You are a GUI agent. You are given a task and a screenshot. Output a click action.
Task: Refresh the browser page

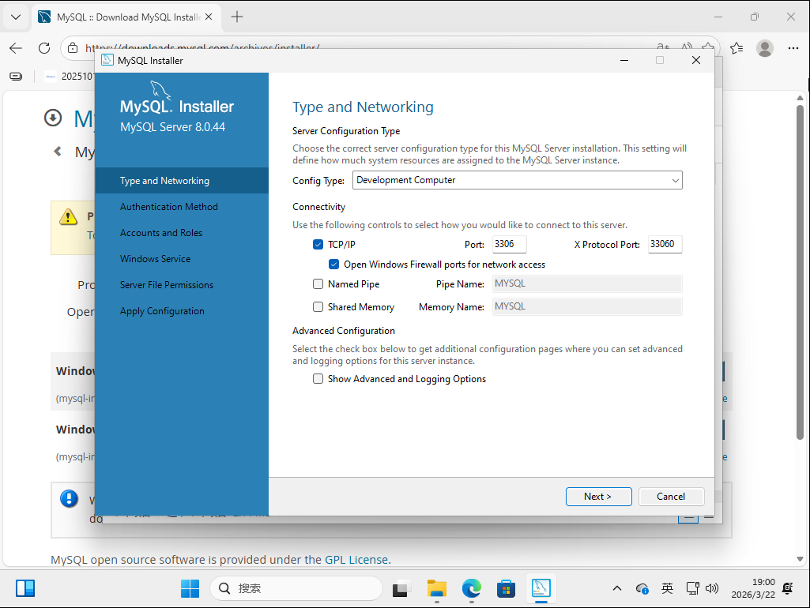tap(44, 48)
